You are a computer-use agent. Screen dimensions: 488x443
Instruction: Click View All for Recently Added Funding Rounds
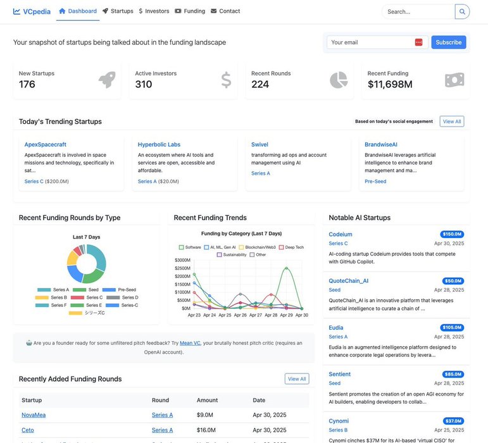297,378
